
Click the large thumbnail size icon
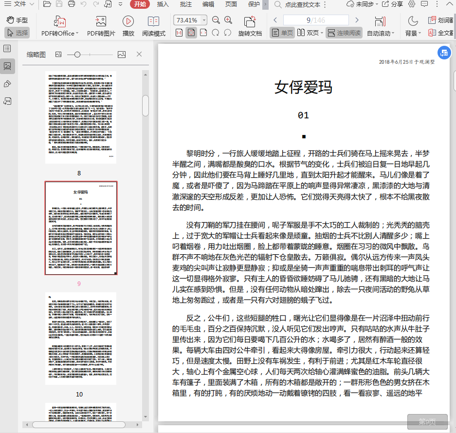tap(122, 55)
